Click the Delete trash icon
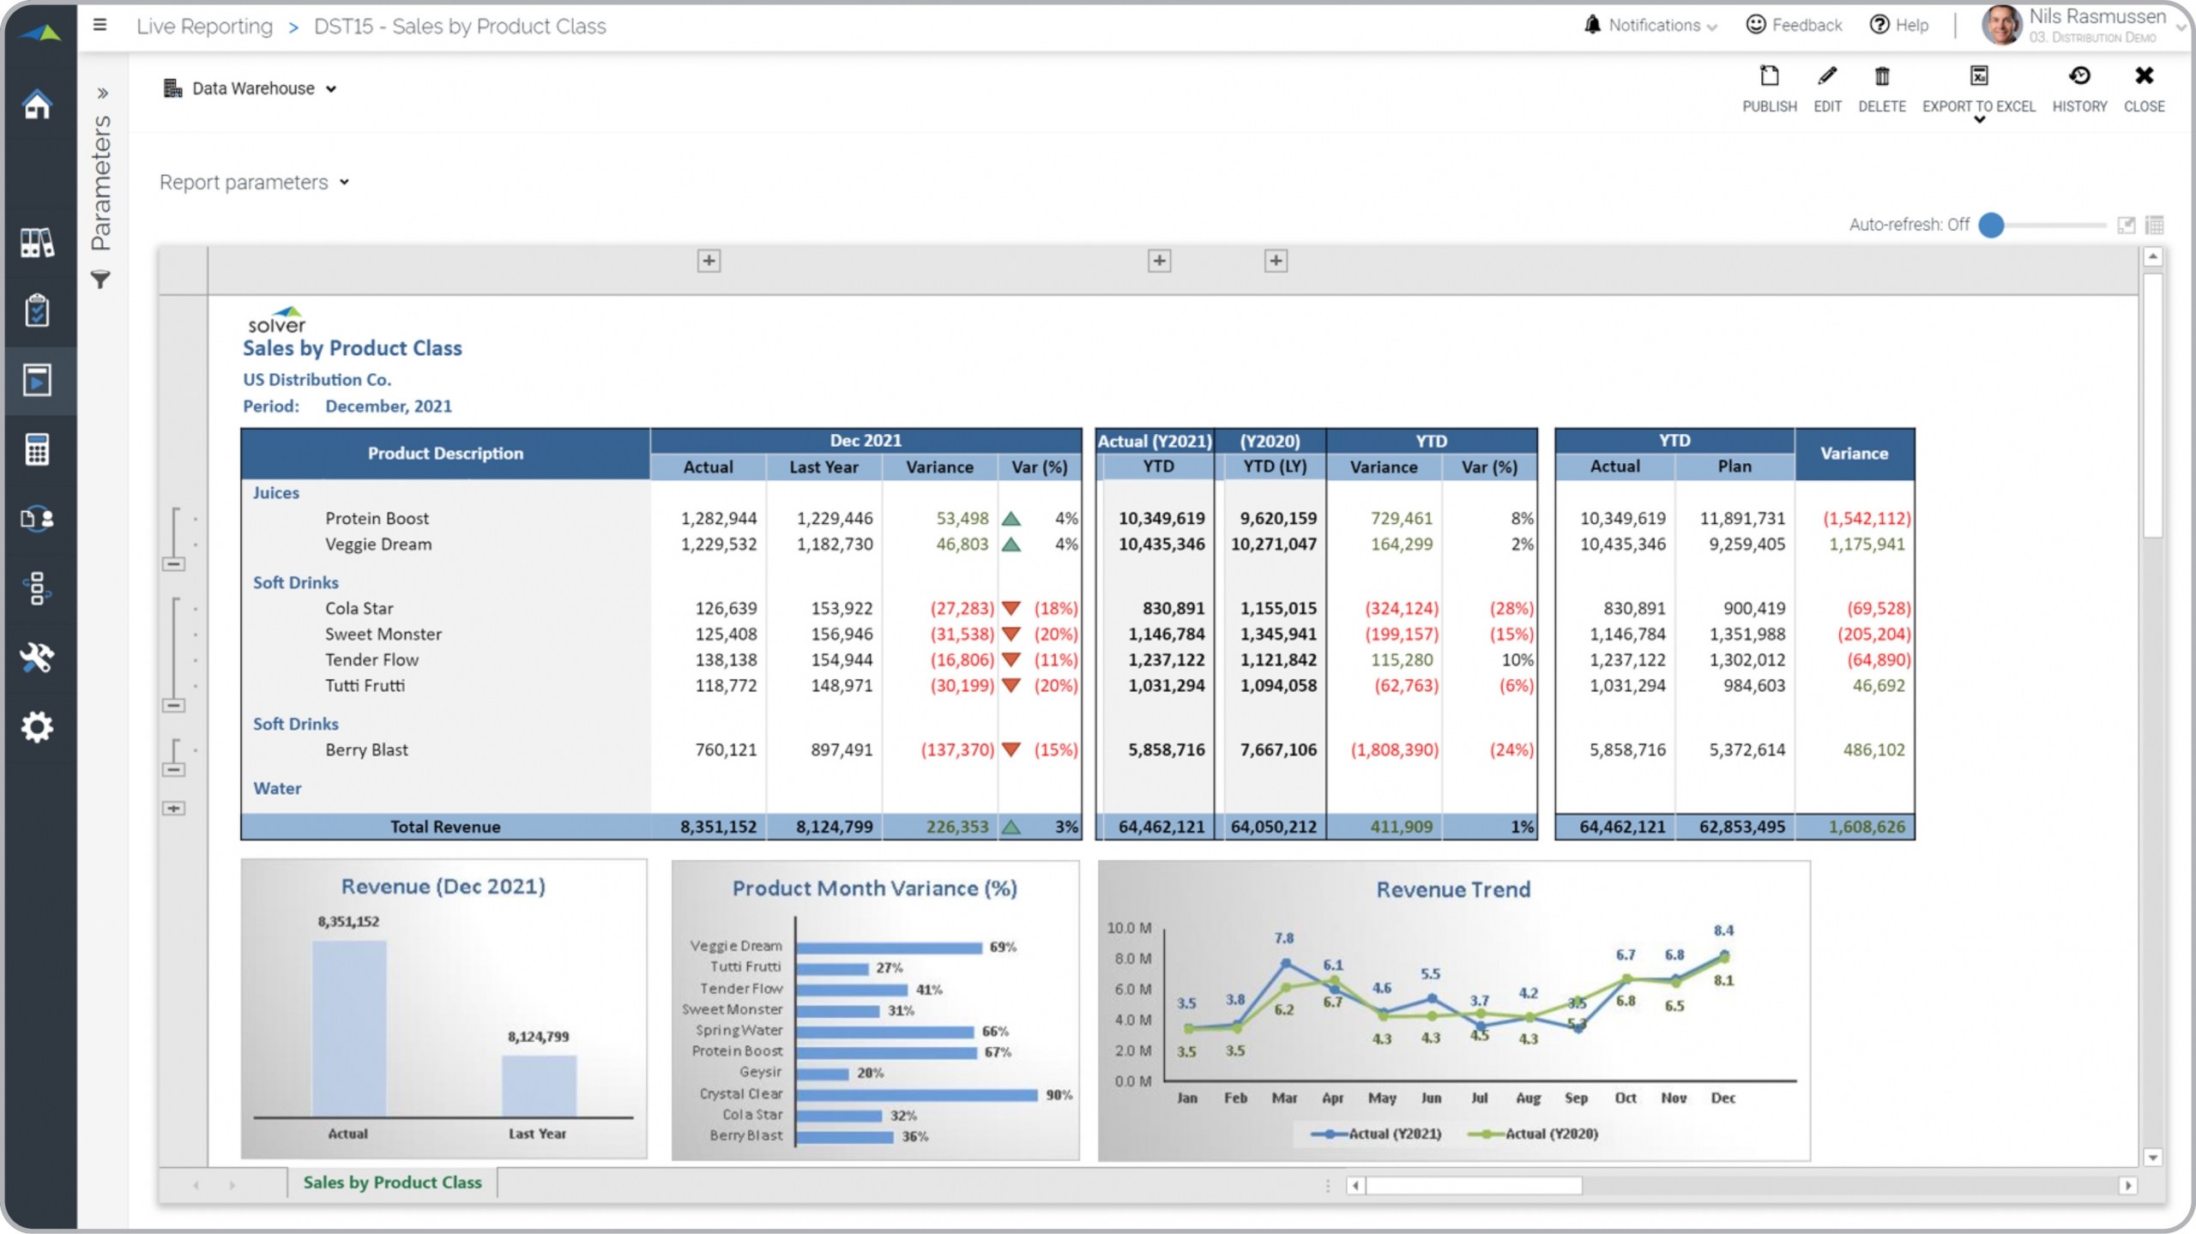This screenshot has width=2196, height=1234. pyautogui.click(x=1881, y=77)
